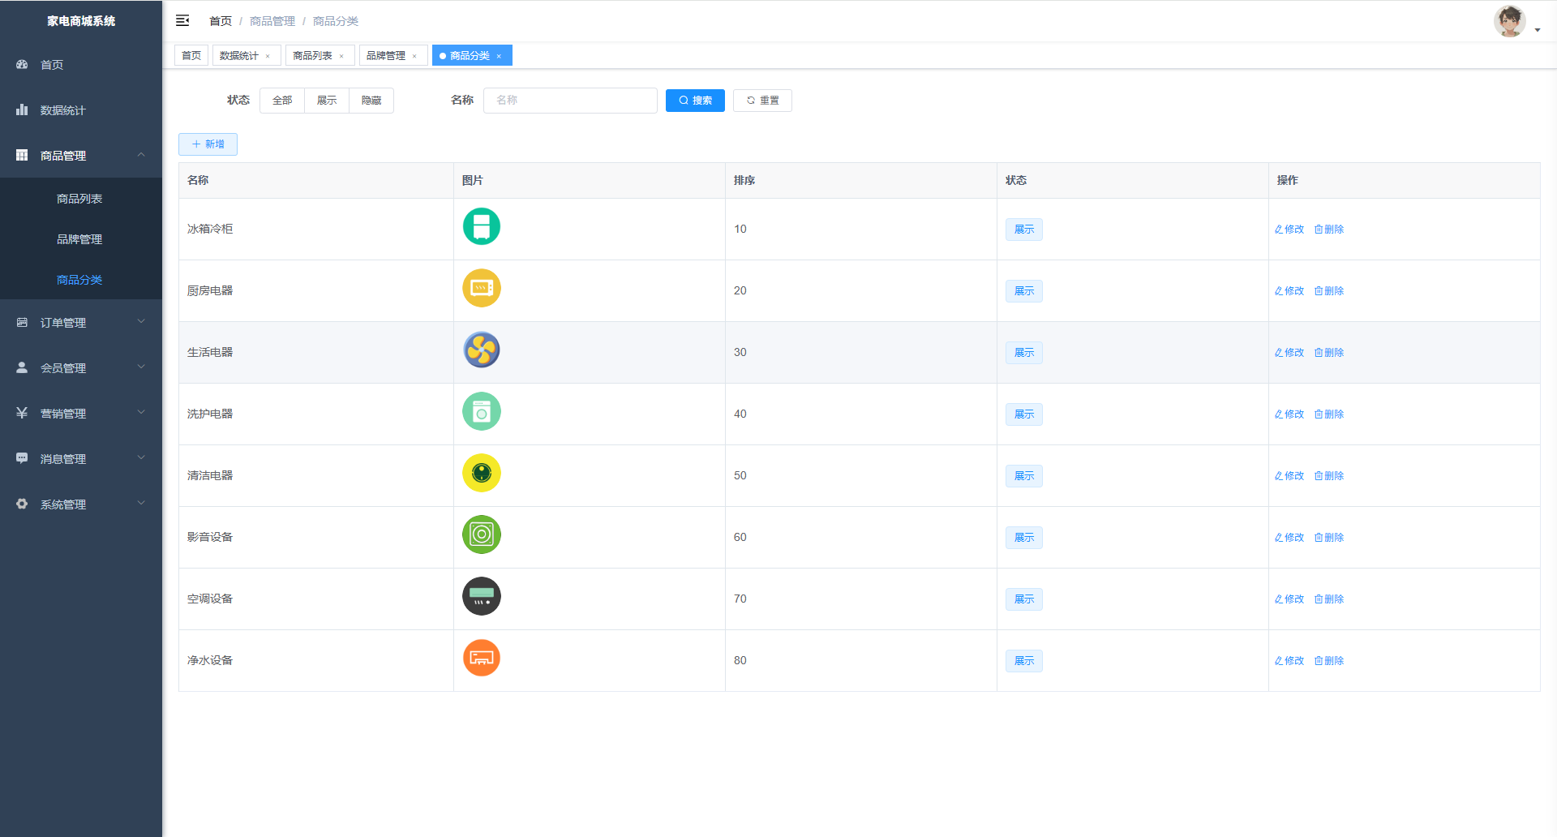Open 商品列表 in the sidebar submenu
Image resolution: width=1557 pixels, height=837 pixels.
point(79,199)
